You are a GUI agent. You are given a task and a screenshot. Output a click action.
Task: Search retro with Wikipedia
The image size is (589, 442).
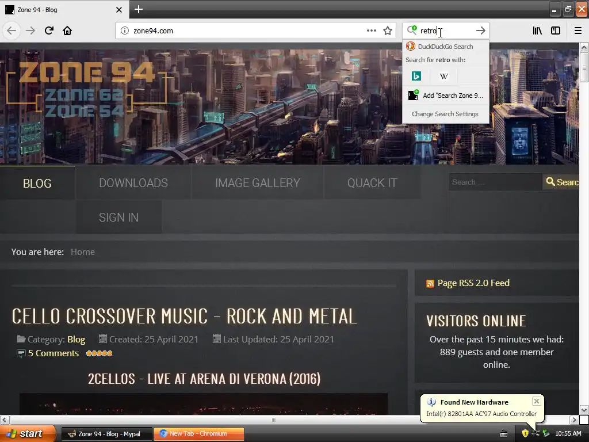point(444,77)
